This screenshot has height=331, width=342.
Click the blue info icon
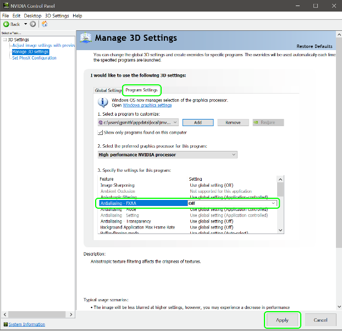[x=103, y=102]
